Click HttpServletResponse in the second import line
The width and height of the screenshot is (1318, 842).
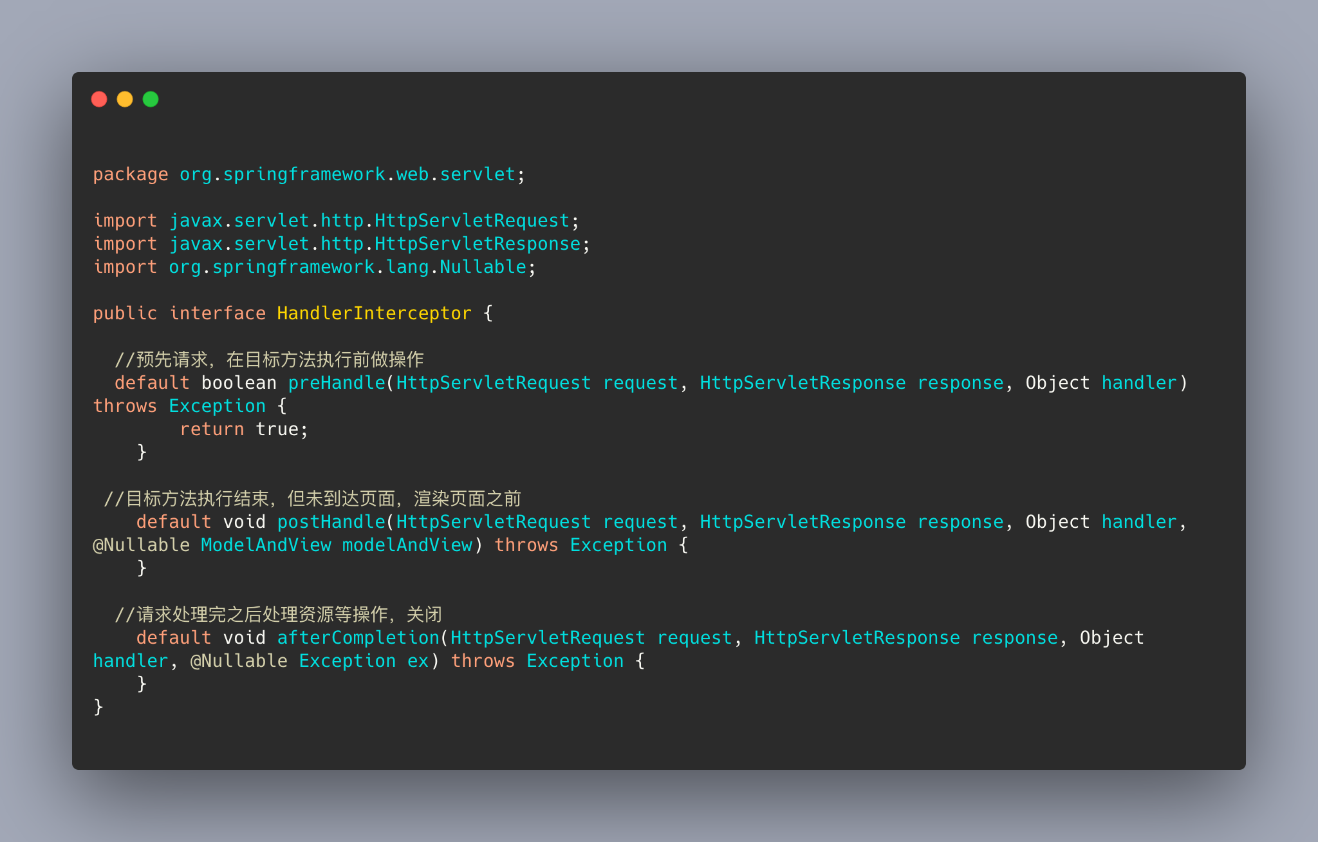(x=478, y=244)
